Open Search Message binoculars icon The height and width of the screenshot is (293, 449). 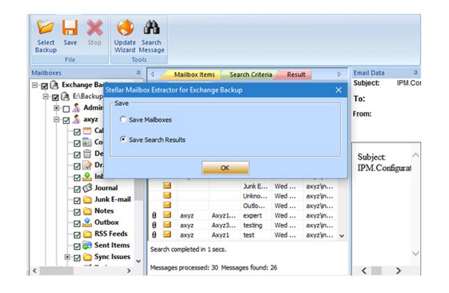coord(152,28)
